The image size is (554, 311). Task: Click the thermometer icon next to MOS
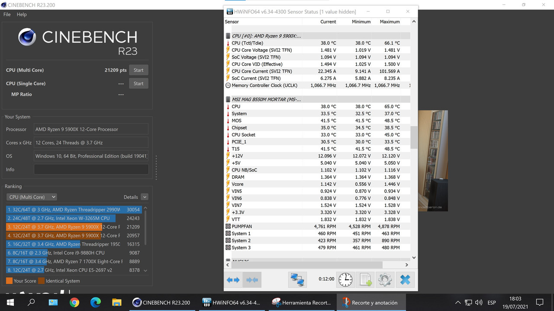point(228,121)
